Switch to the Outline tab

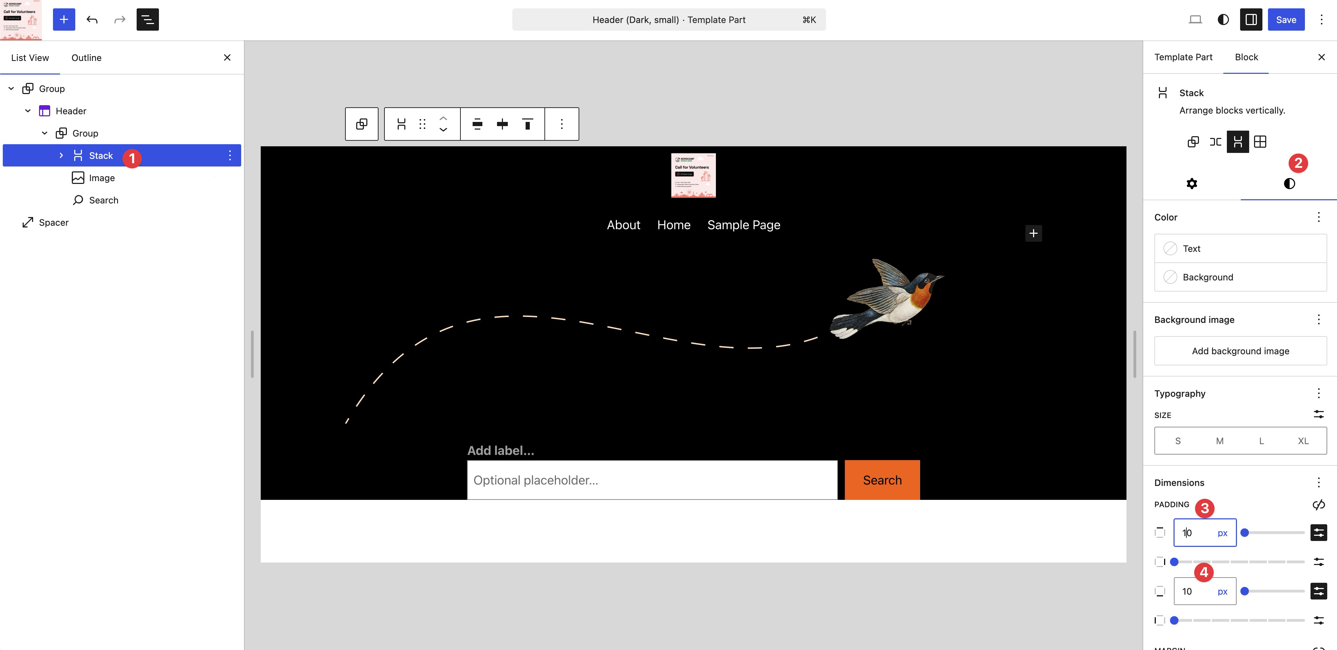click(86, 57)
